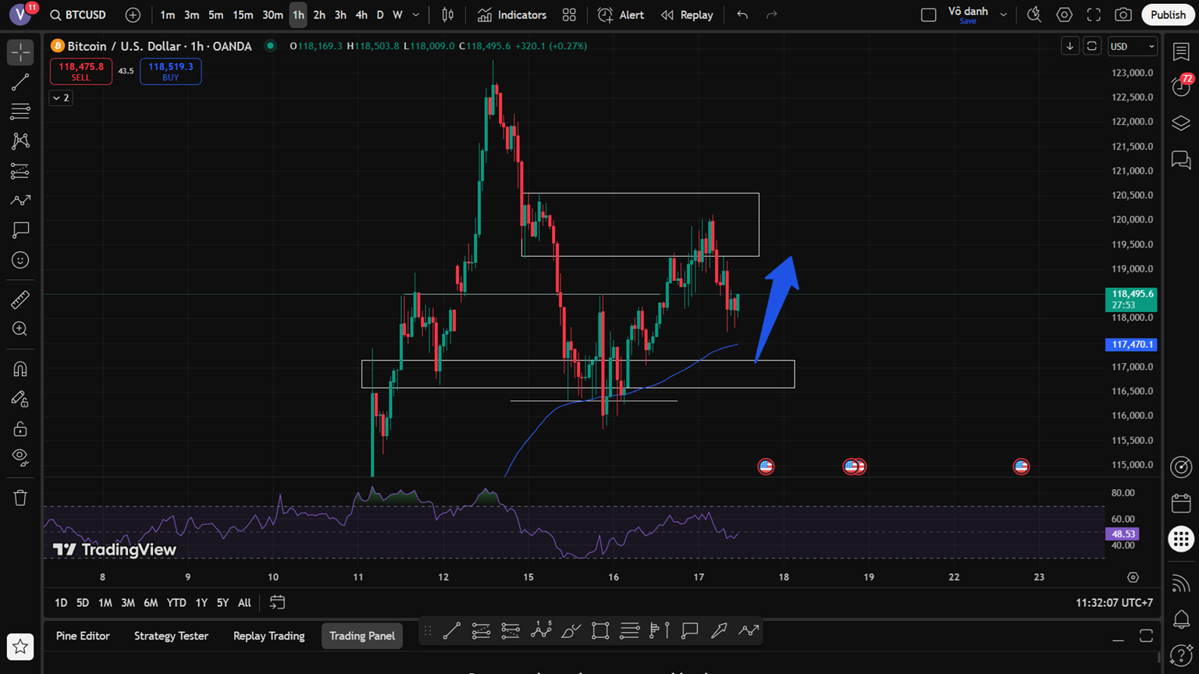Maximize the bottom panel

pyautogui.click(x=1146, y=636)
